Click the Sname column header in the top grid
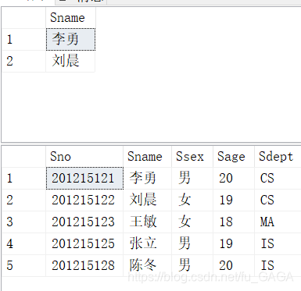Viewport: 301px width, 291px height. point(70,18)
